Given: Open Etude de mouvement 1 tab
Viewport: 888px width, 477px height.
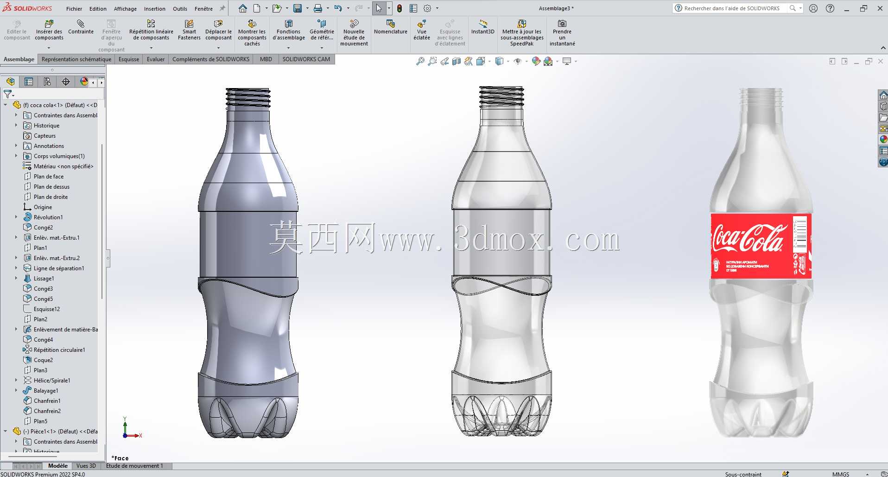Looking at the screenshot, I should click(x=135, y=466).
